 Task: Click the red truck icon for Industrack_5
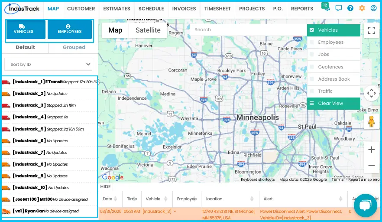(6, 129)
